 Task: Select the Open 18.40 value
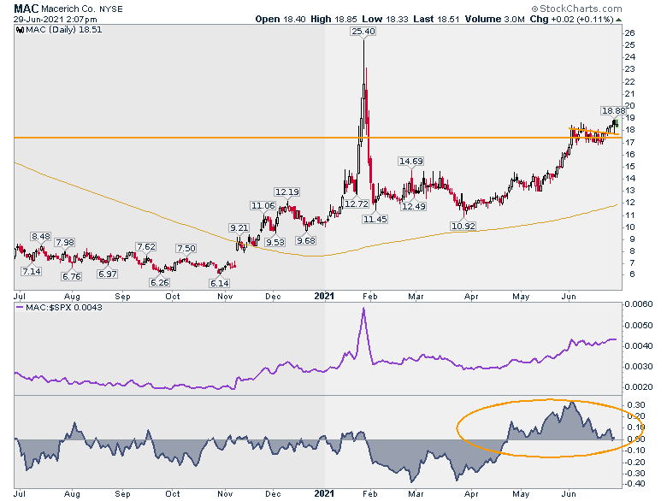tap(280, 19)
